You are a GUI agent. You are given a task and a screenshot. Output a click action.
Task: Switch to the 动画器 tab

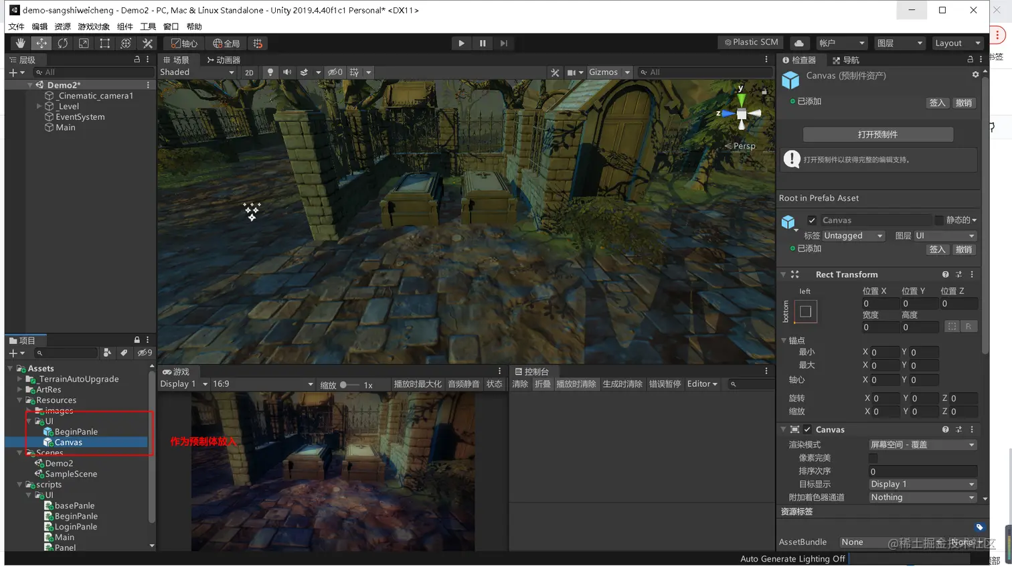tap(224, 60)
